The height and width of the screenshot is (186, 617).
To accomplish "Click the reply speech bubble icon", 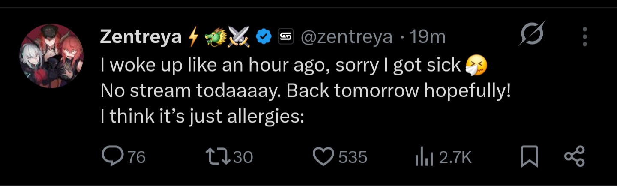I will tap(113, 157).
